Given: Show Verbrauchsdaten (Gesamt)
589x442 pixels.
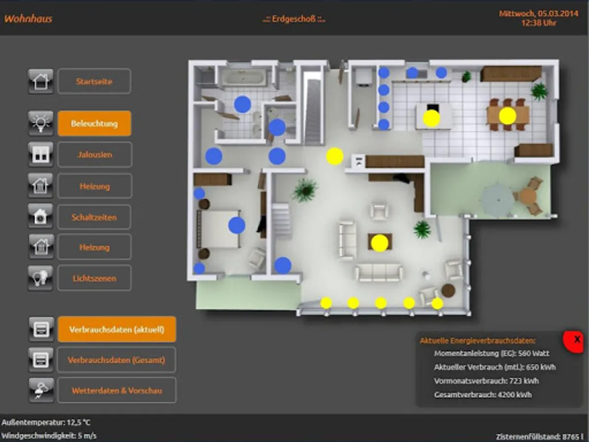Looking at the screenshot, I should click(x=117, y=359).
